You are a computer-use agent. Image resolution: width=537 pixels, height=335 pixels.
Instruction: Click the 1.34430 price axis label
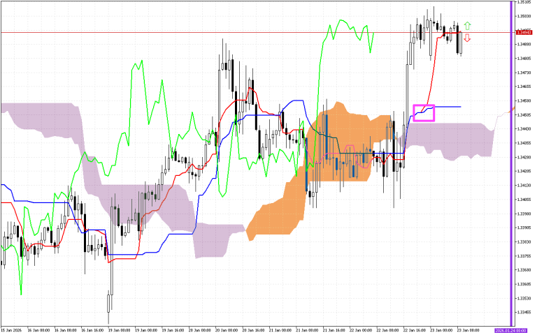(524, 129)
